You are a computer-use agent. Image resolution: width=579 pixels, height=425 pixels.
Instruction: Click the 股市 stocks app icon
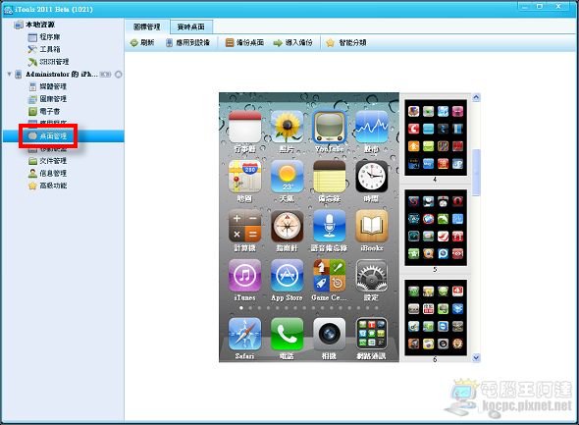click(x=372, y=127)
